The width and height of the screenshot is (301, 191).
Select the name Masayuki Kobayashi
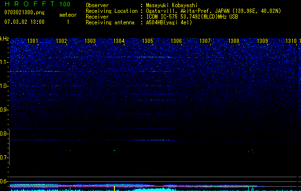172,5
